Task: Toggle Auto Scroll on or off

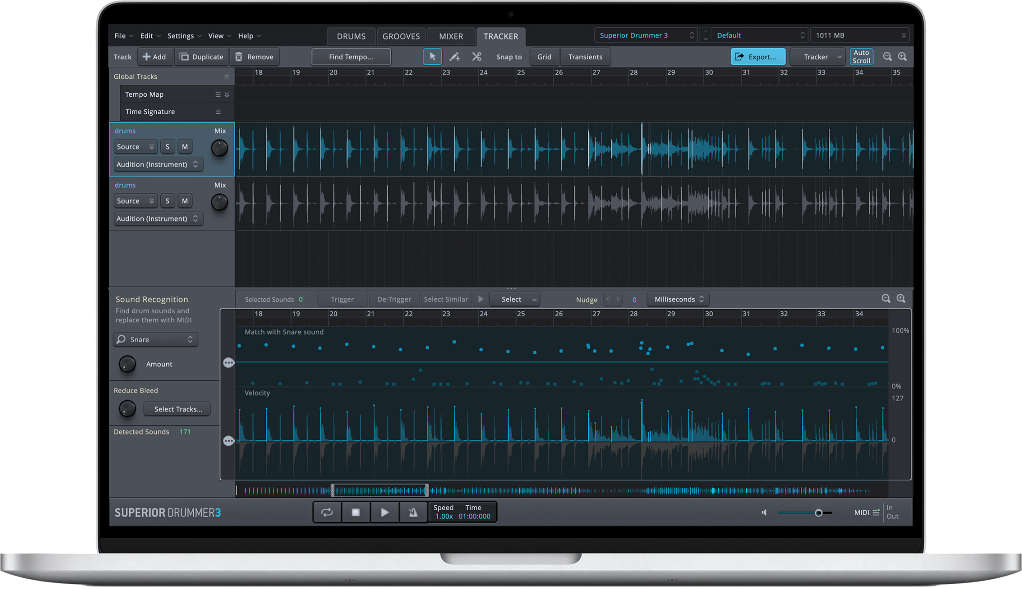Action: [861, 57]
